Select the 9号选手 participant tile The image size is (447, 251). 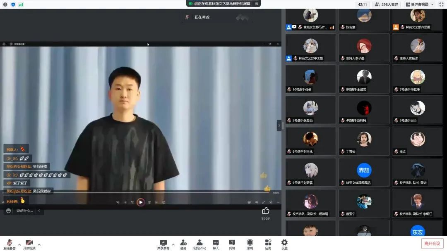310,172
